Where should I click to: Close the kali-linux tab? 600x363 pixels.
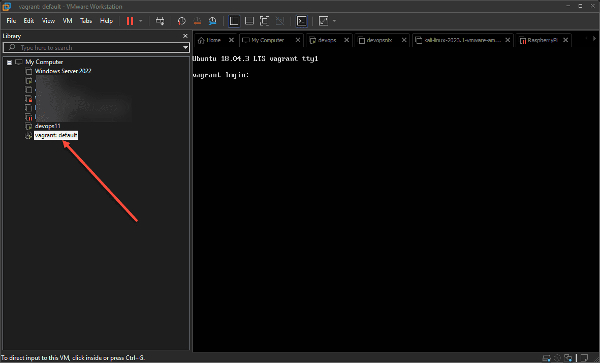(508, 40)
